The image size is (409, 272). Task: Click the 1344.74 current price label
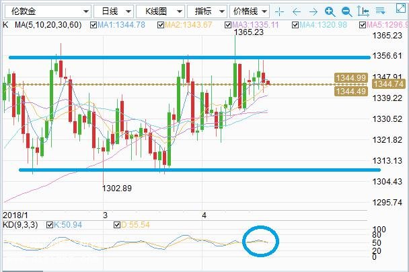coord(389,84)
